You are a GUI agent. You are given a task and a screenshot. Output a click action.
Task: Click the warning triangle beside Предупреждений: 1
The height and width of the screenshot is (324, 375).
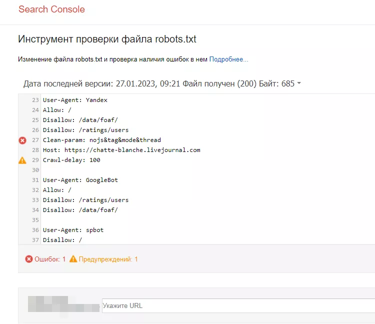click(x=73, y=258)
